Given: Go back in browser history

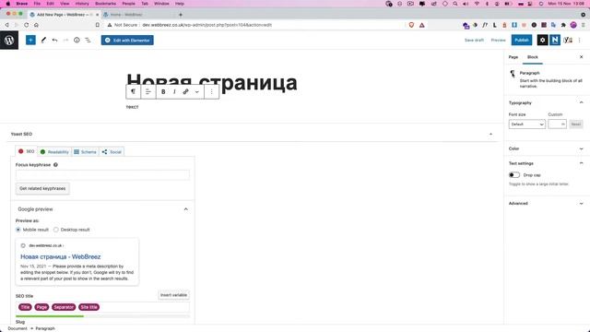Looking at the screenshot, I should [6, 25].
